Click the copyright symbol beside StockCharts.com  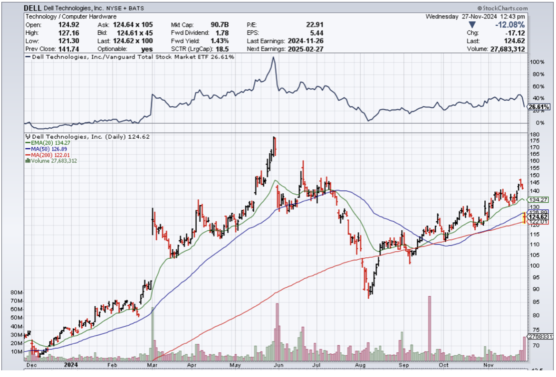click(x=479, y=9)
